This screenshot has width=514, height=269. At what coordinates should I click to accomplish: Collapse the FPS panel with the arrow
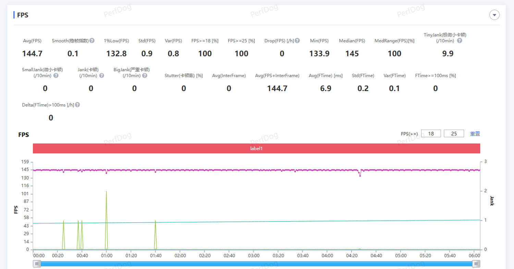point(494,15)
